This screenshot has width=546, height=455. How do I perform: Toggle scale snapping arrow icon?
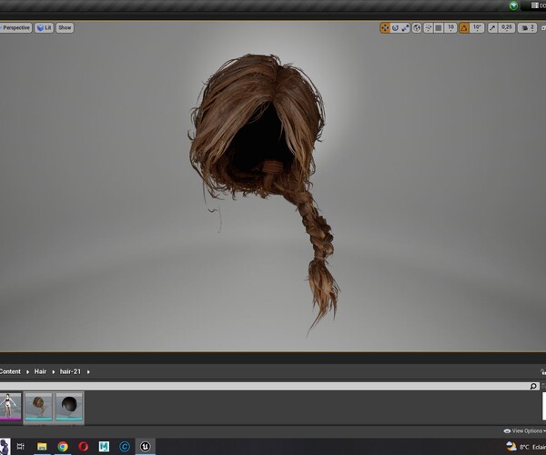coord(492,28)
